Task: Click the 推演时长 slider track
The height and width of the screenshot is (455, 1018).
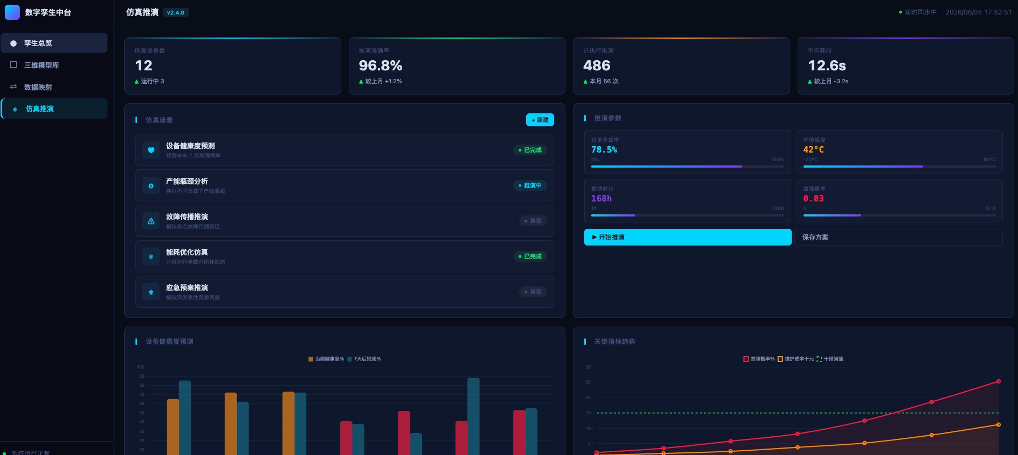Action: point(687,215)
